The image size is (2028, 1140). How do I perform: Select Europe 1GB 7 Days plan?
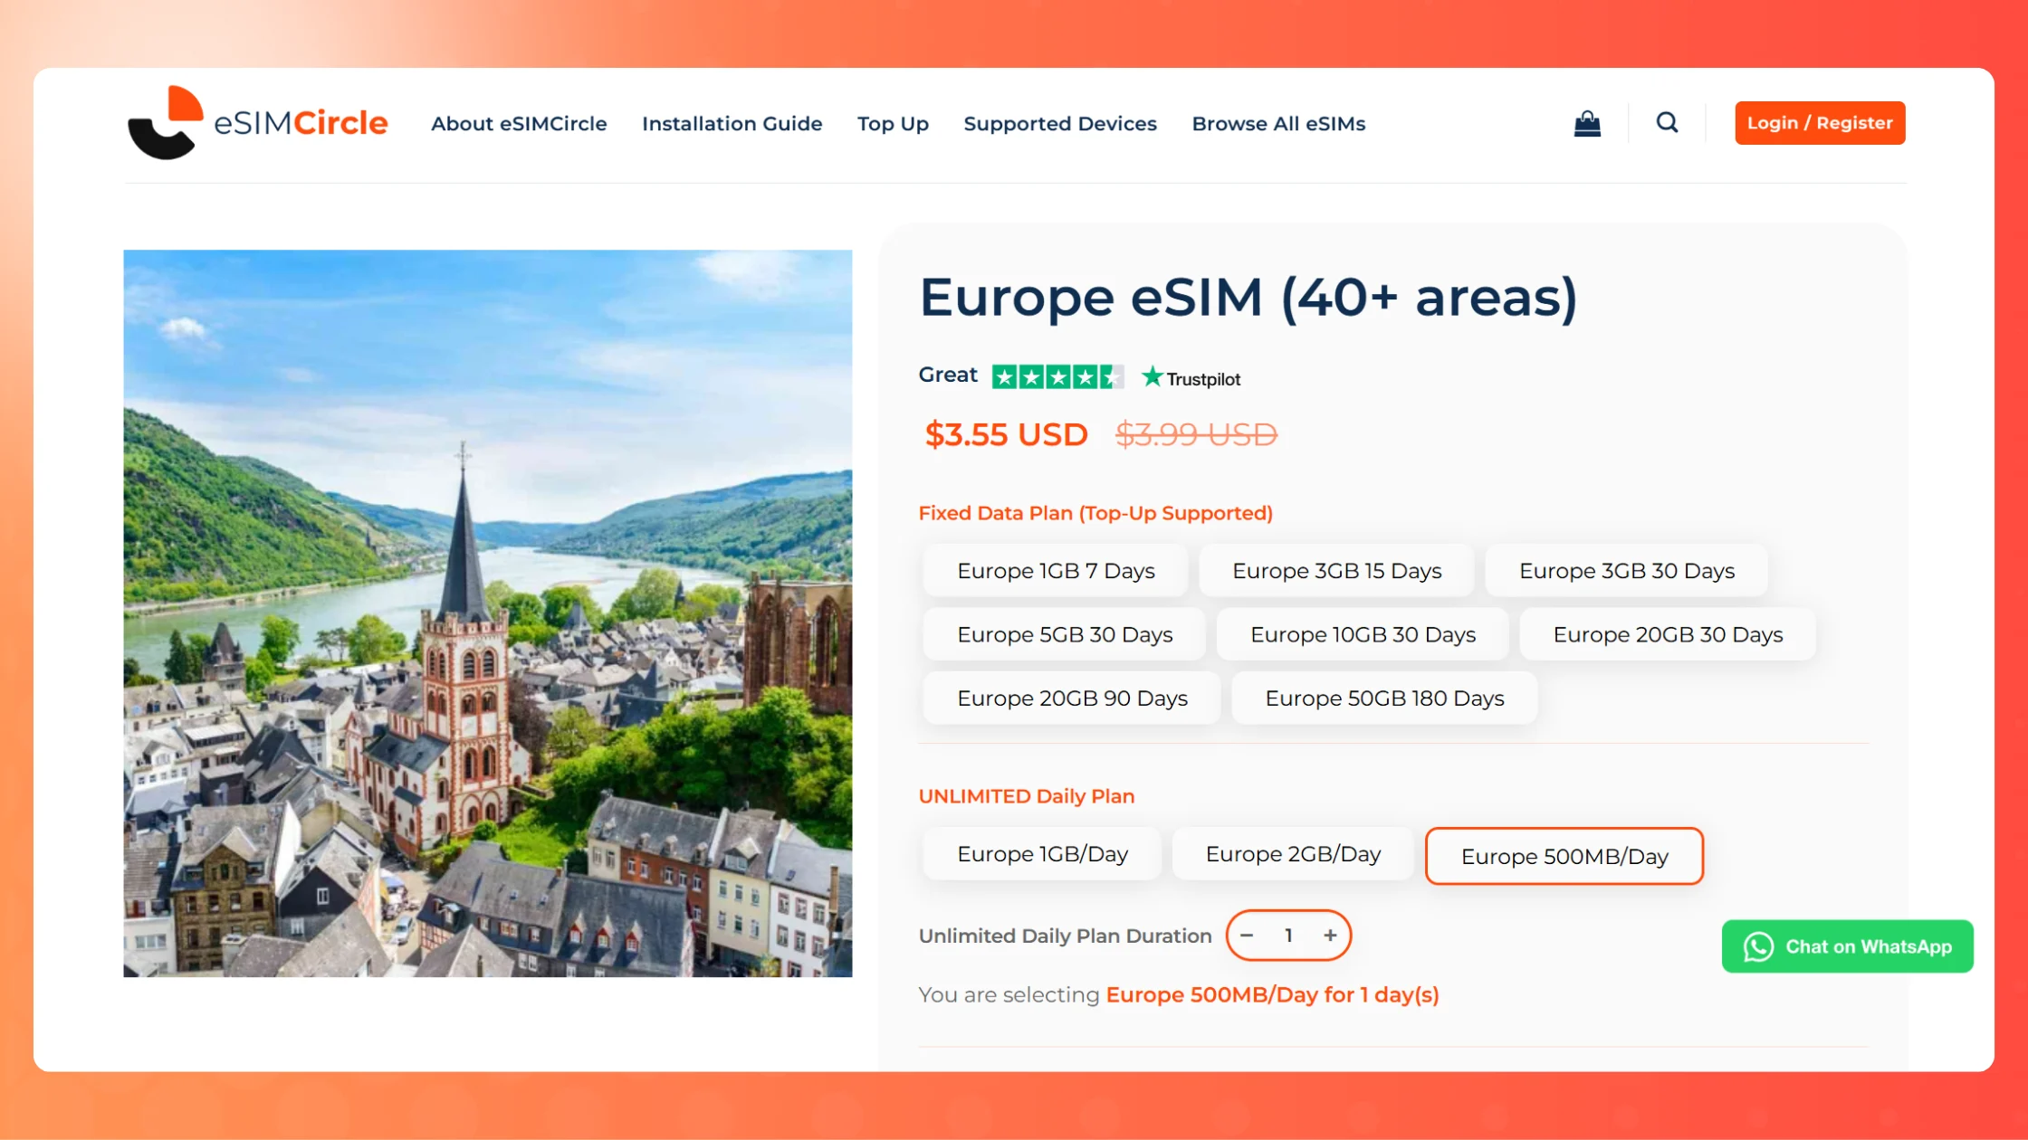coord(1056,571)
